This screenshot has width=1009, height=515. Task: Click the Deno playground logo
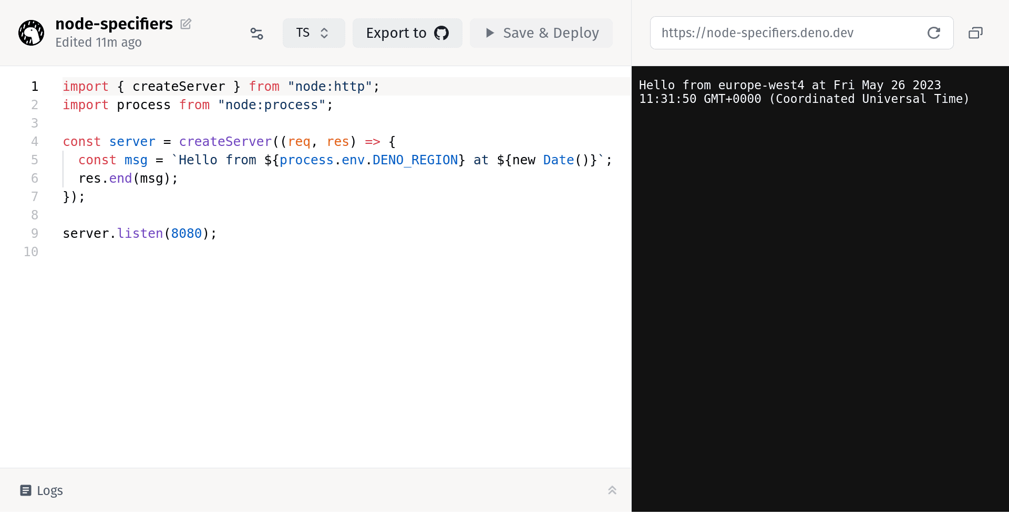pos(31,33)
